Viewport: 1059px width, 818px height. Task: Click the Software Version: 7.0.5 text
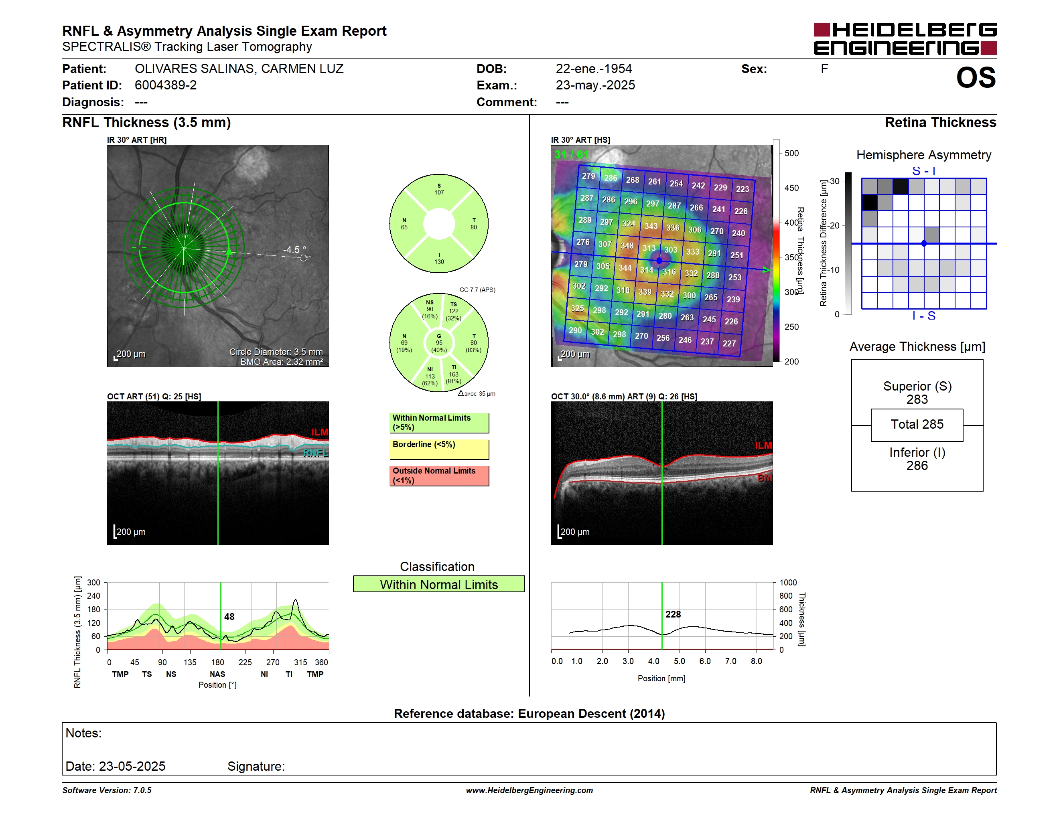pyautogui.click(x=107, y=790)
